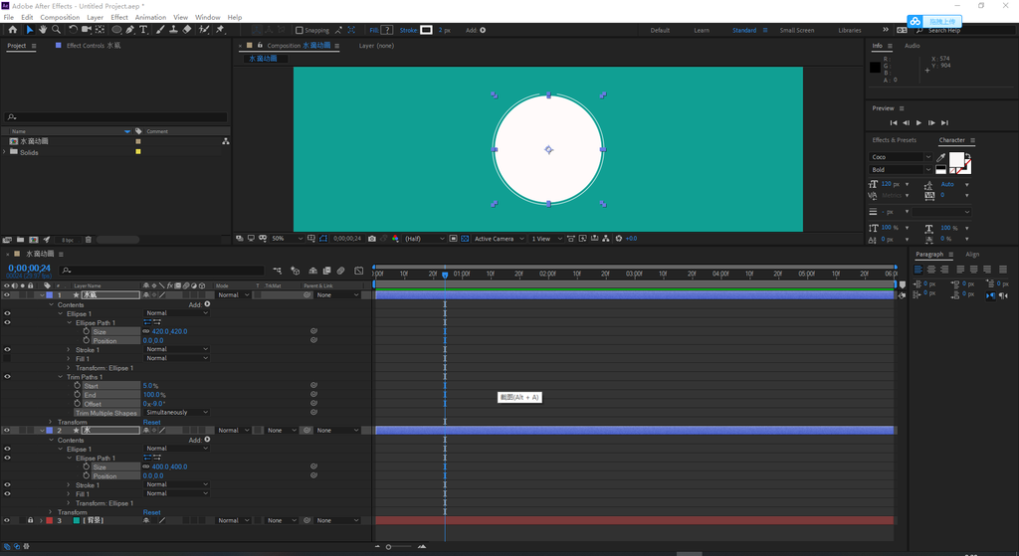Screen dimensions: 1019x556
Task: Click the Stroke color swatch in toolbar
Action: [426, 30]
